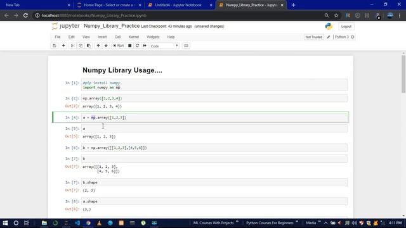This screenshot has width=406, height=228.
Task: Select the cell with b = np.array
Action: click(x=214, y=148)
